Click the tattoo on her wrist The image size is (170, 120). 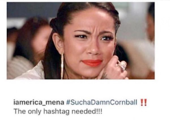(105, 76)
